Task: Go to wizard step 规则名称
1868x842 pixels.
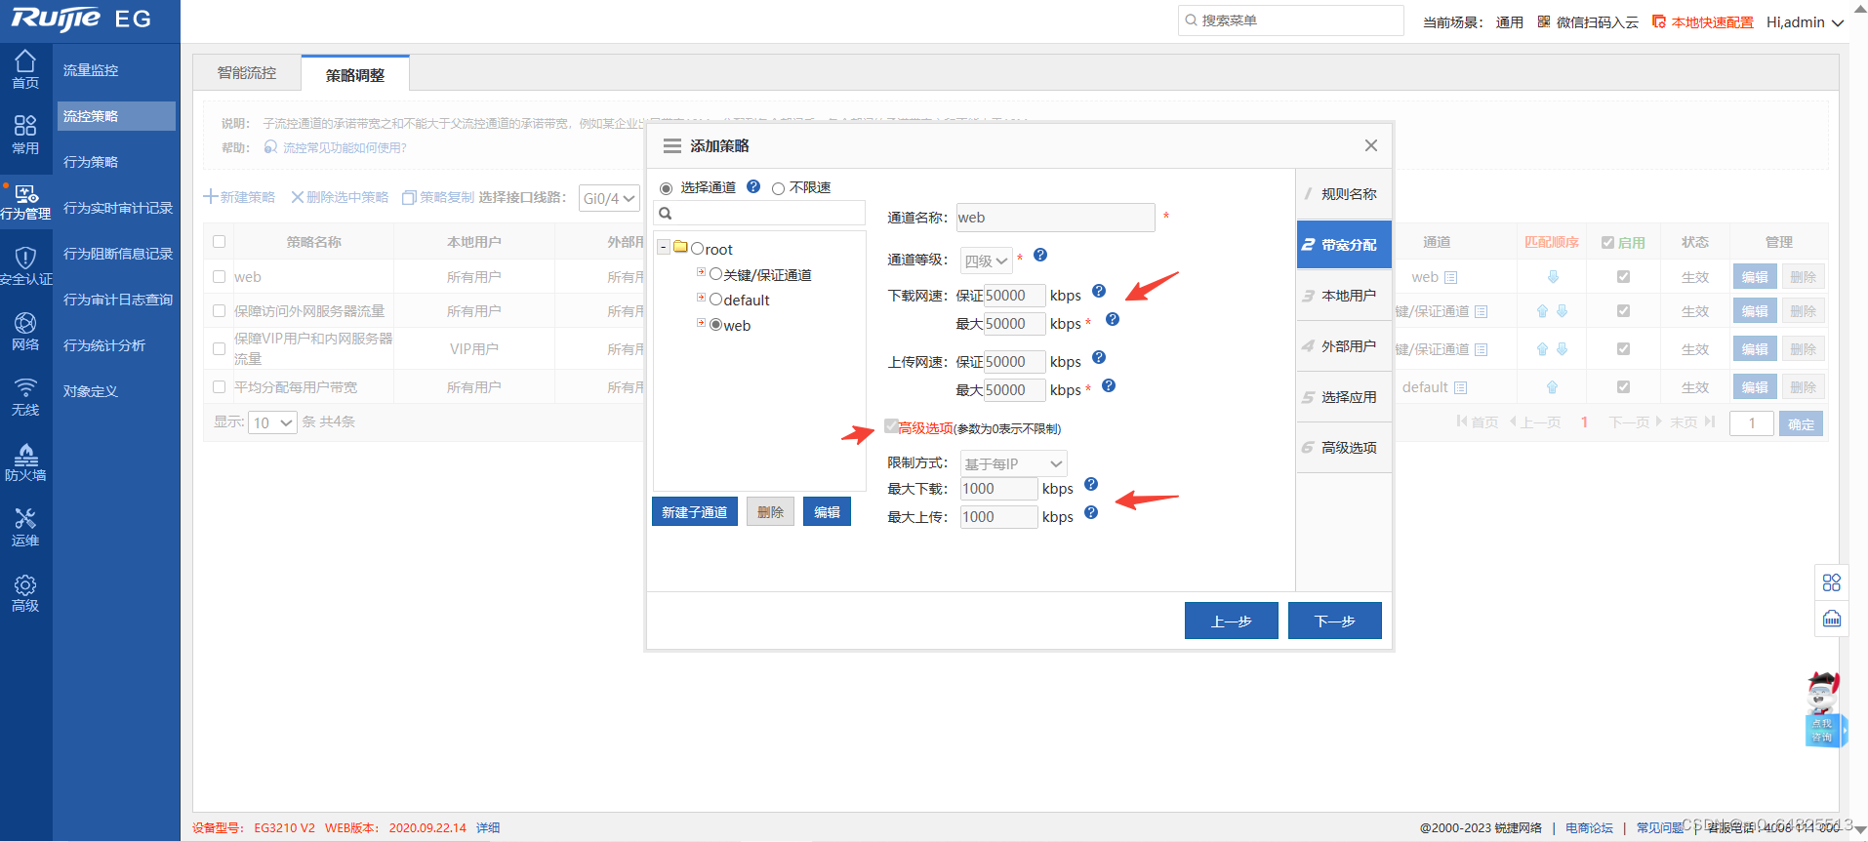Action: click(x=1344, y=194)
